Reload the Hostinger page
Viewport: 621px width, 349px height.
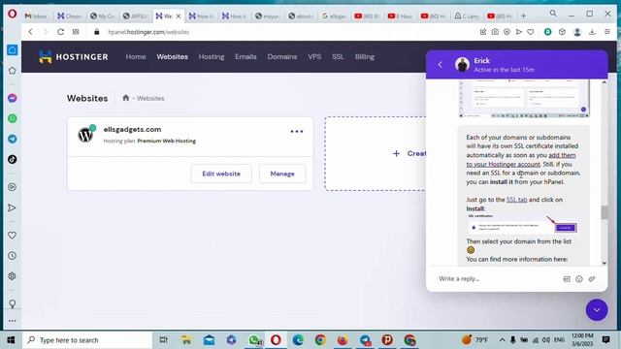(60, 32)
